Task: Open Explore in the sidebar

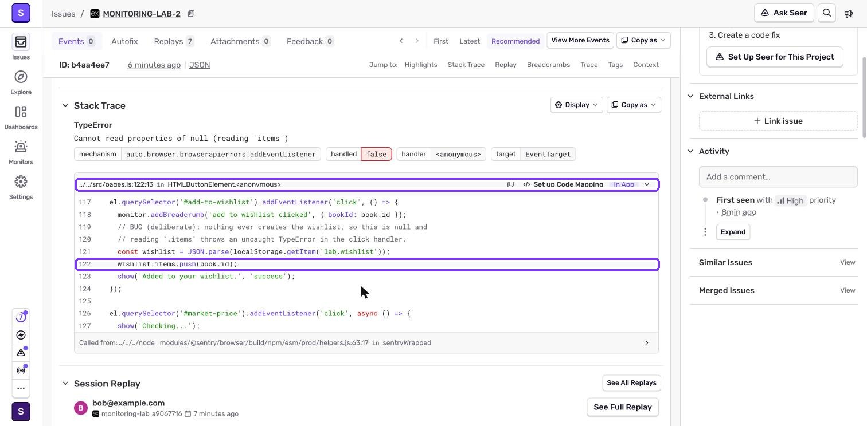Action: [21, 77]
